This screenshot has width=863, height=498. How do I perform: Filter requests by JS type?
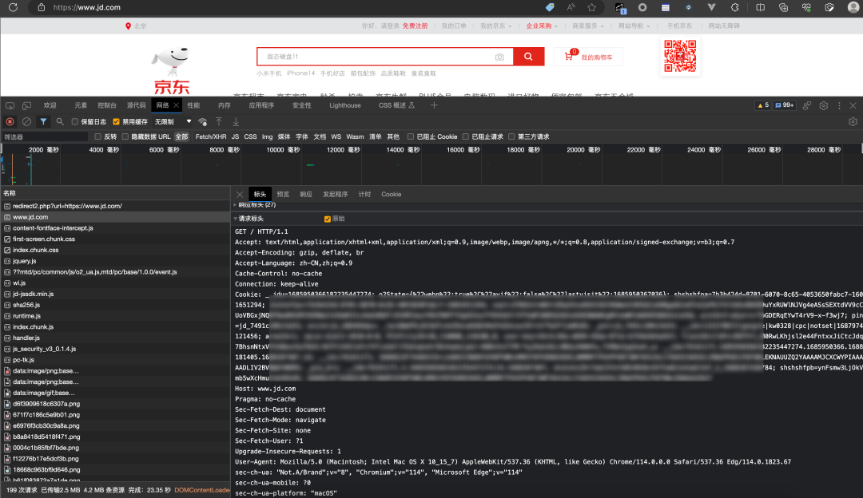pyautogui.click(x=235, y=136)
